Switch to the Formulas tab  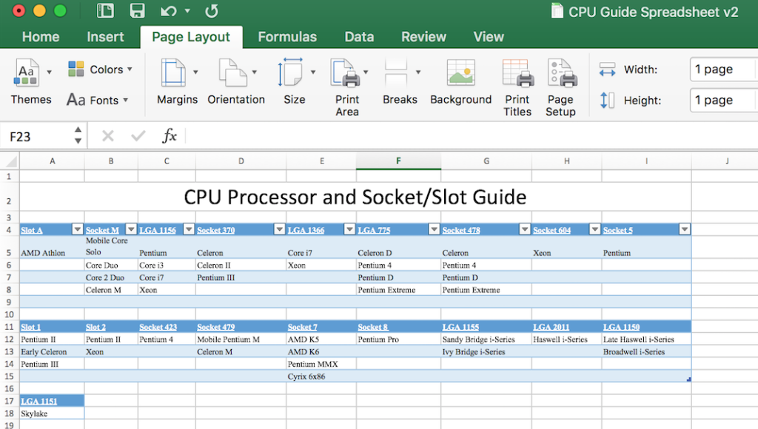tap(287, 36)
